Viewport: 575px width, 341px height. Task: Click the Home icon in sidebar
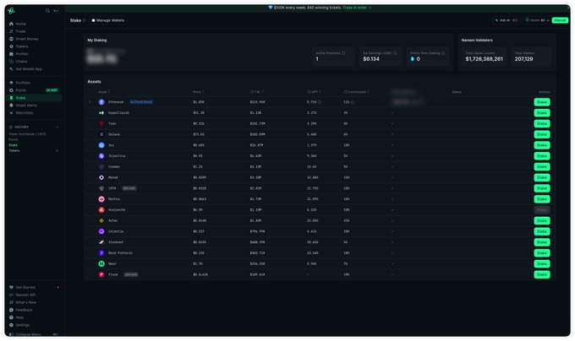11,24
